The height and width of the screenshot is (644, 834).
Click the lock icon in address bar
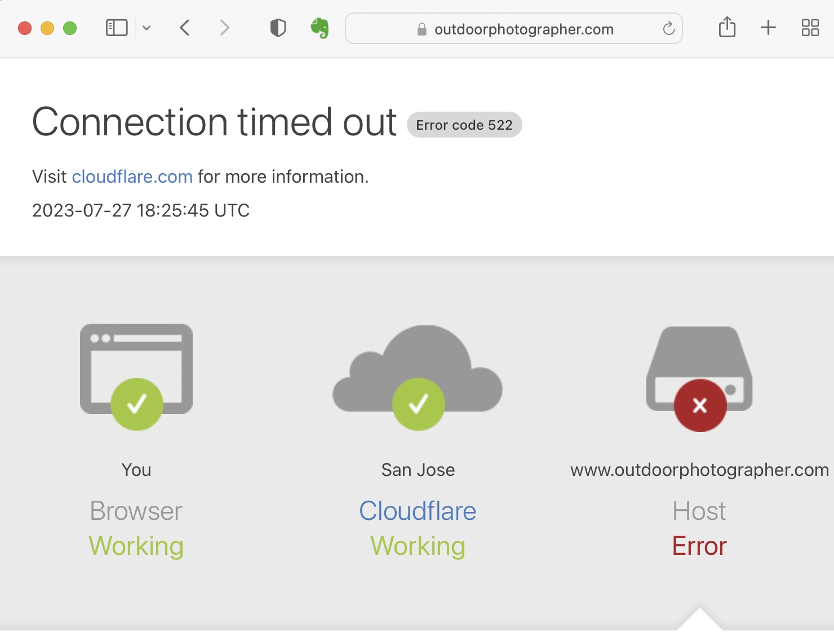point(422,29)
